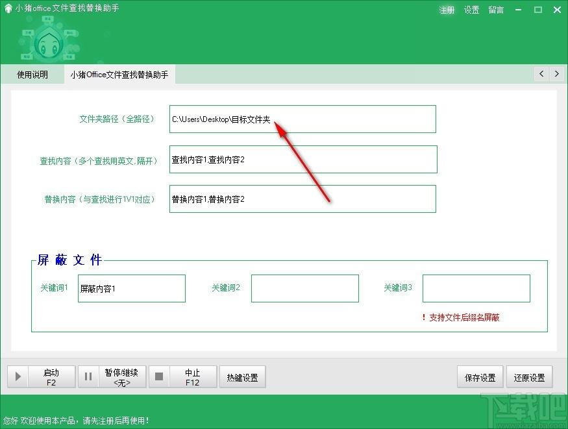Click the window title text
The height and width of the screenshot is (429, 568).
point(67,8)
